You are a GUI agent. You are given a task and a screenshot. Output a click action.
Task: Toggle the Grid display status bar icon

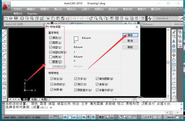pos(55,117)
